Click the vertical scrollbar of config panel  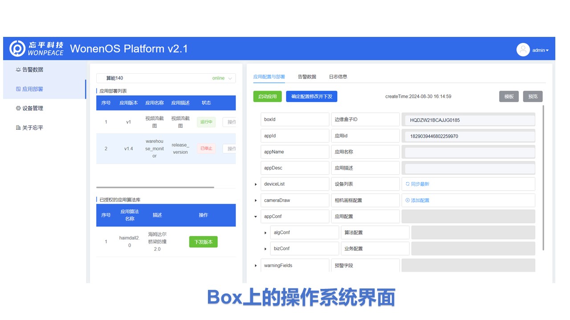pyautogui.click(x=544, y=178)
